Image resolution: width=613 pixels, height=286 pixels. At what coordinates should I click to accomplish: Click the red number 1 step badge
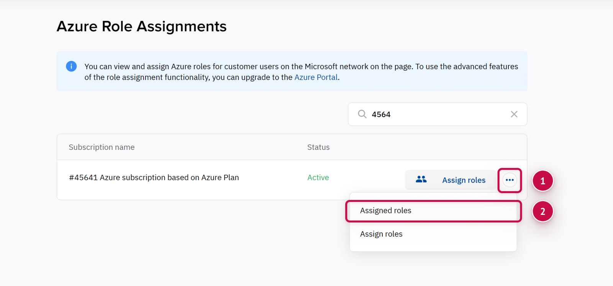click(x=543, y=181)
